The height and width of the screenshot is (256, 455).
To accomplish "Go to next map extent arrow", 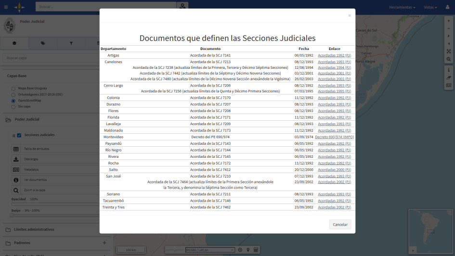I will 449,36.
